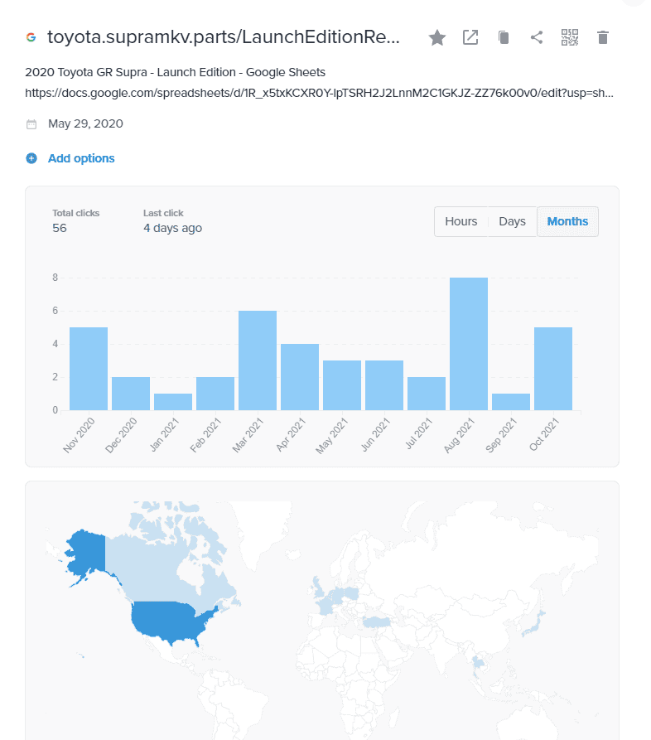Click the Nov 2020 axis label
The height and width of the screenshot is (740, 651).
coord(79,436)
